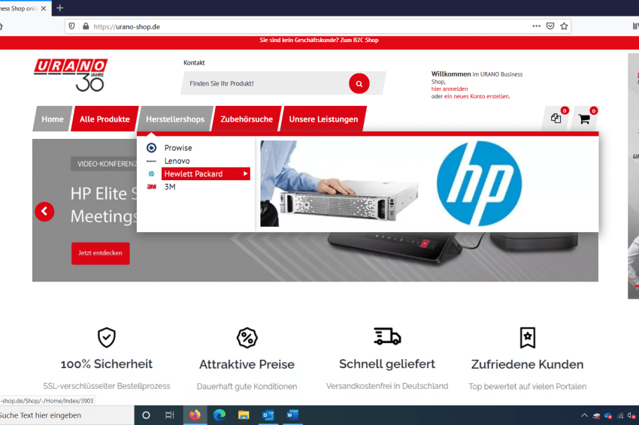This screenshot has width=639, height=425.
Task: Click the Prowise logo icon in menu
Action: [151, 148]
